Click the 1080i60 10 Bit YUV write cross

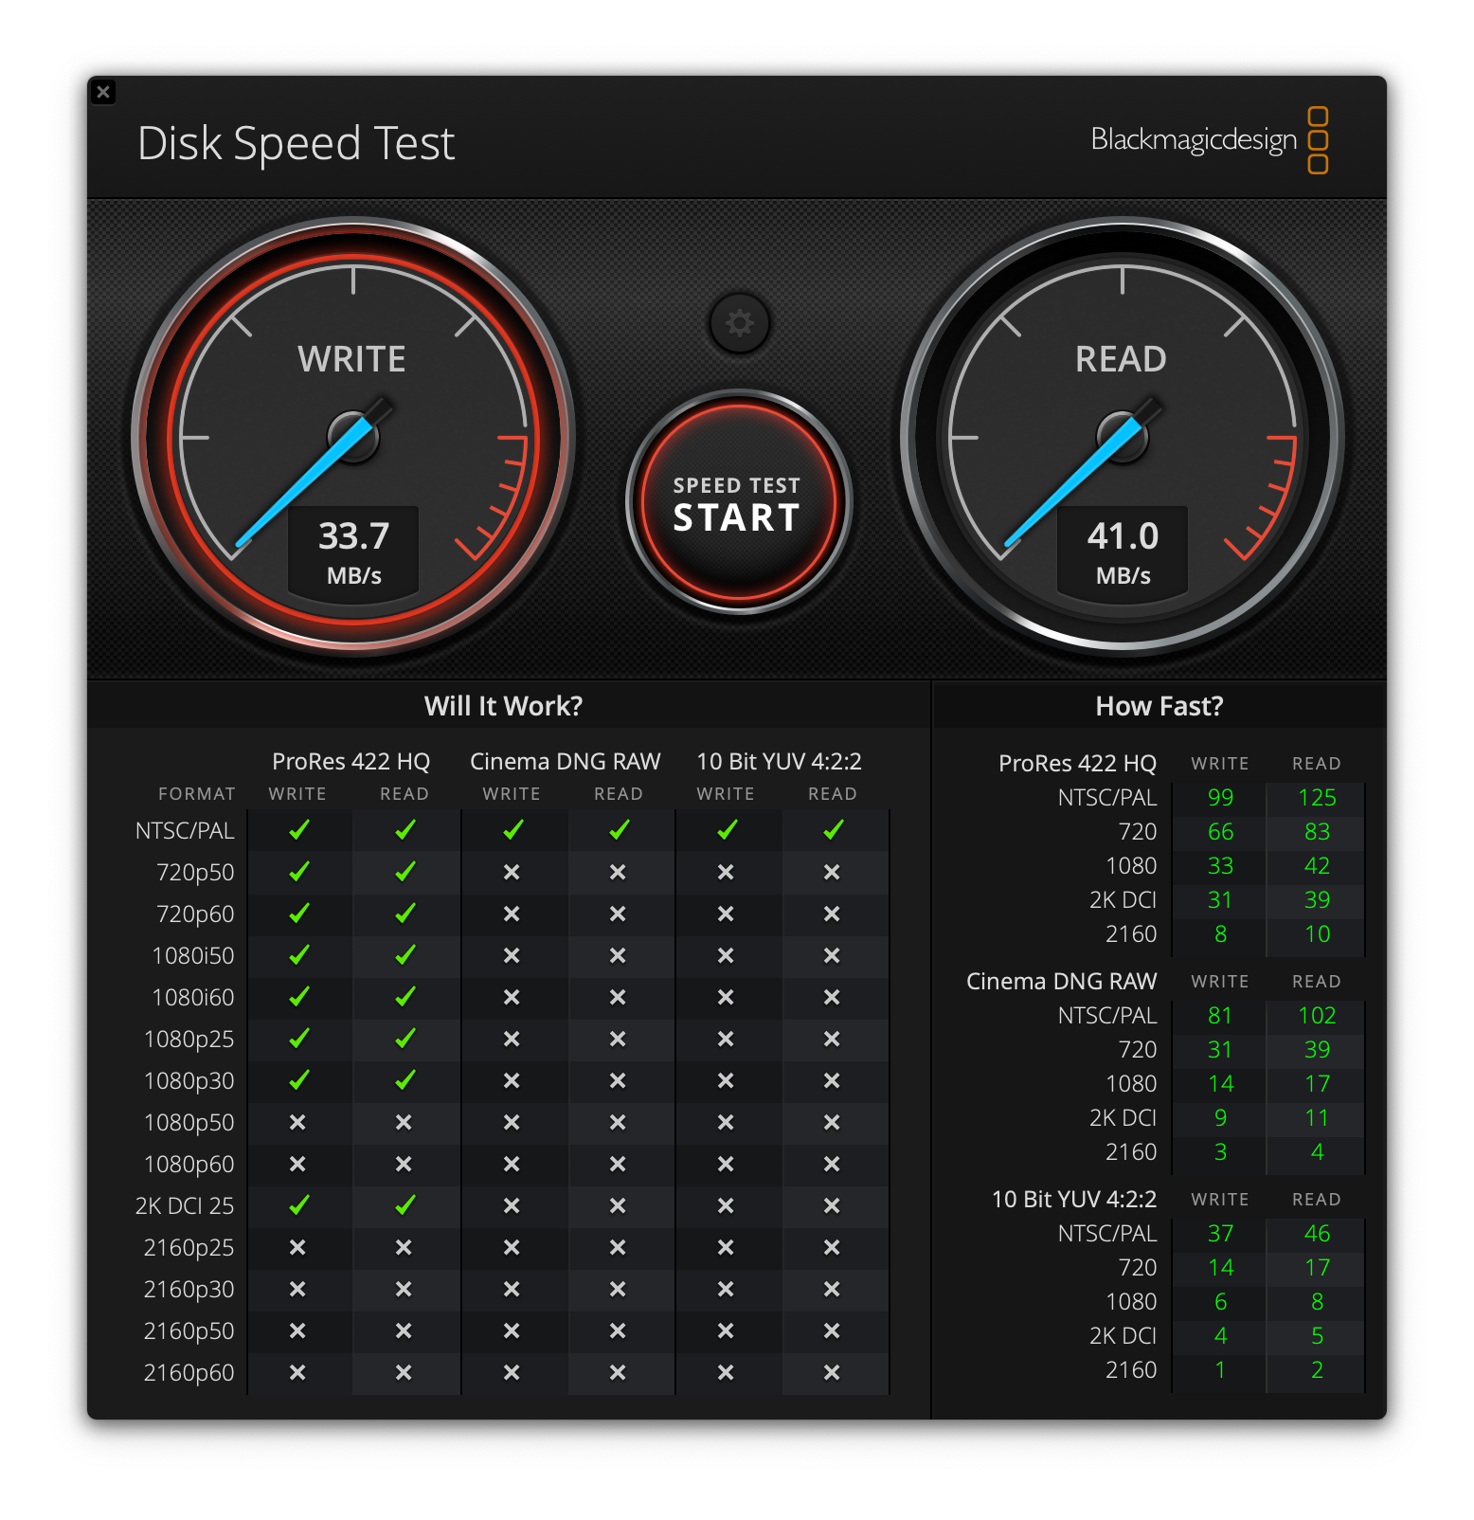point(726,997)
